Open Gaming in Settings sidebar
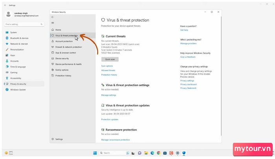This screenshot has height=159, width=275. pyautogui.click(x=24, y=72)
